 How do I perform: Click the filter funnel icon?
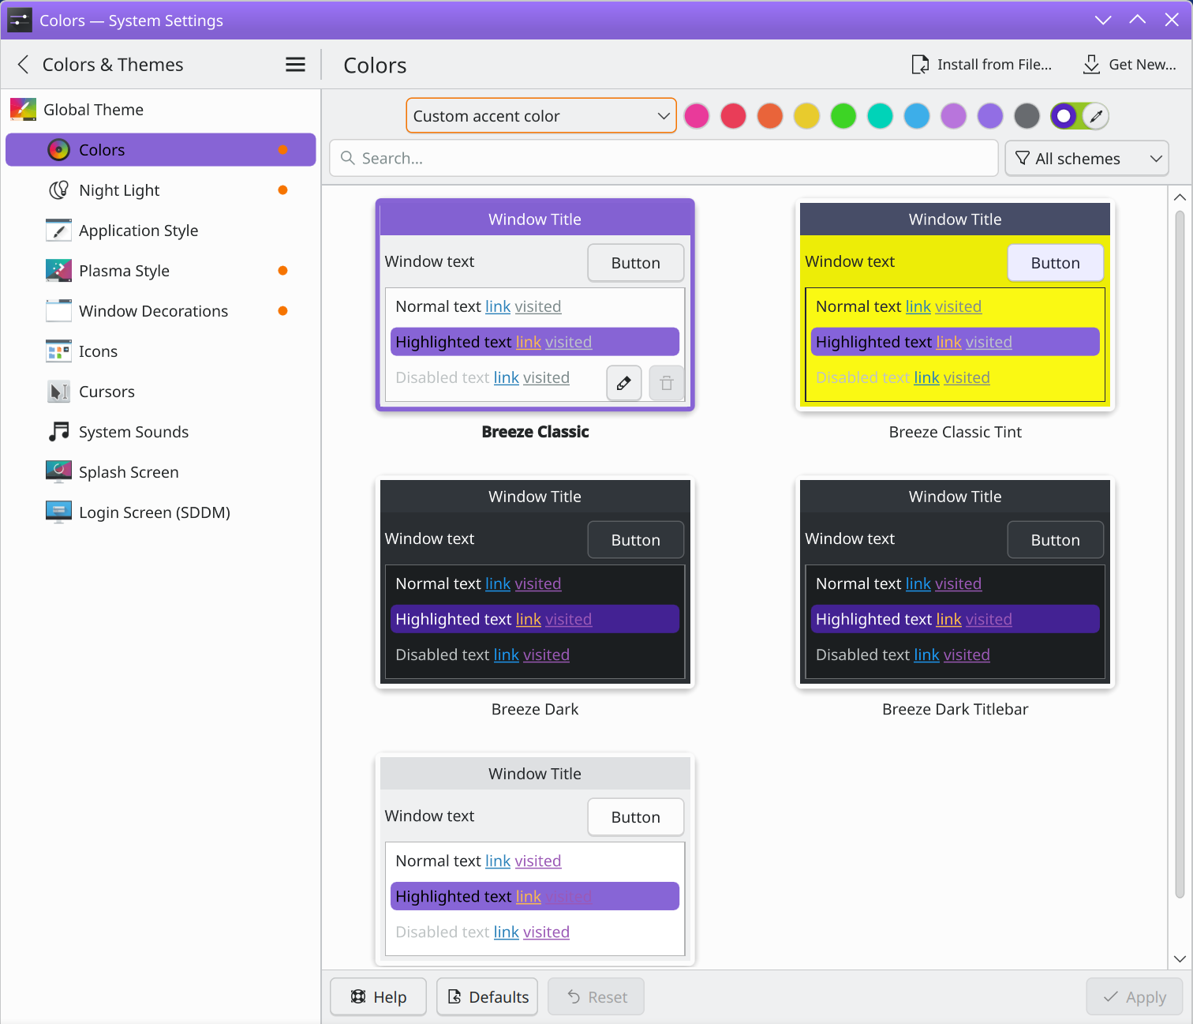click(x=1023, y=158)
